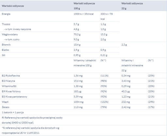The image size is (167, 136).
Task: Click the Białko row label
Action: (x=5, y=50)
